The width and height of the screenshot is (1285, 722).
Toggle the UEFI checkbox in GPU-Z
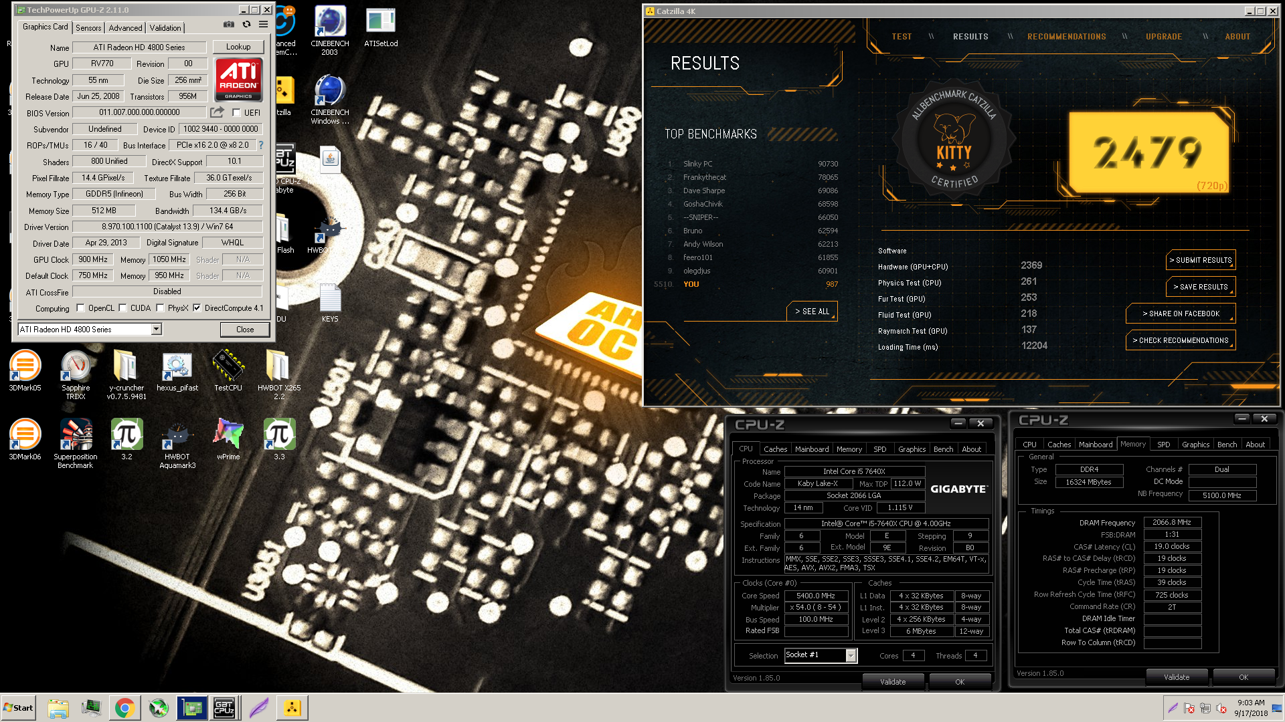236,113
